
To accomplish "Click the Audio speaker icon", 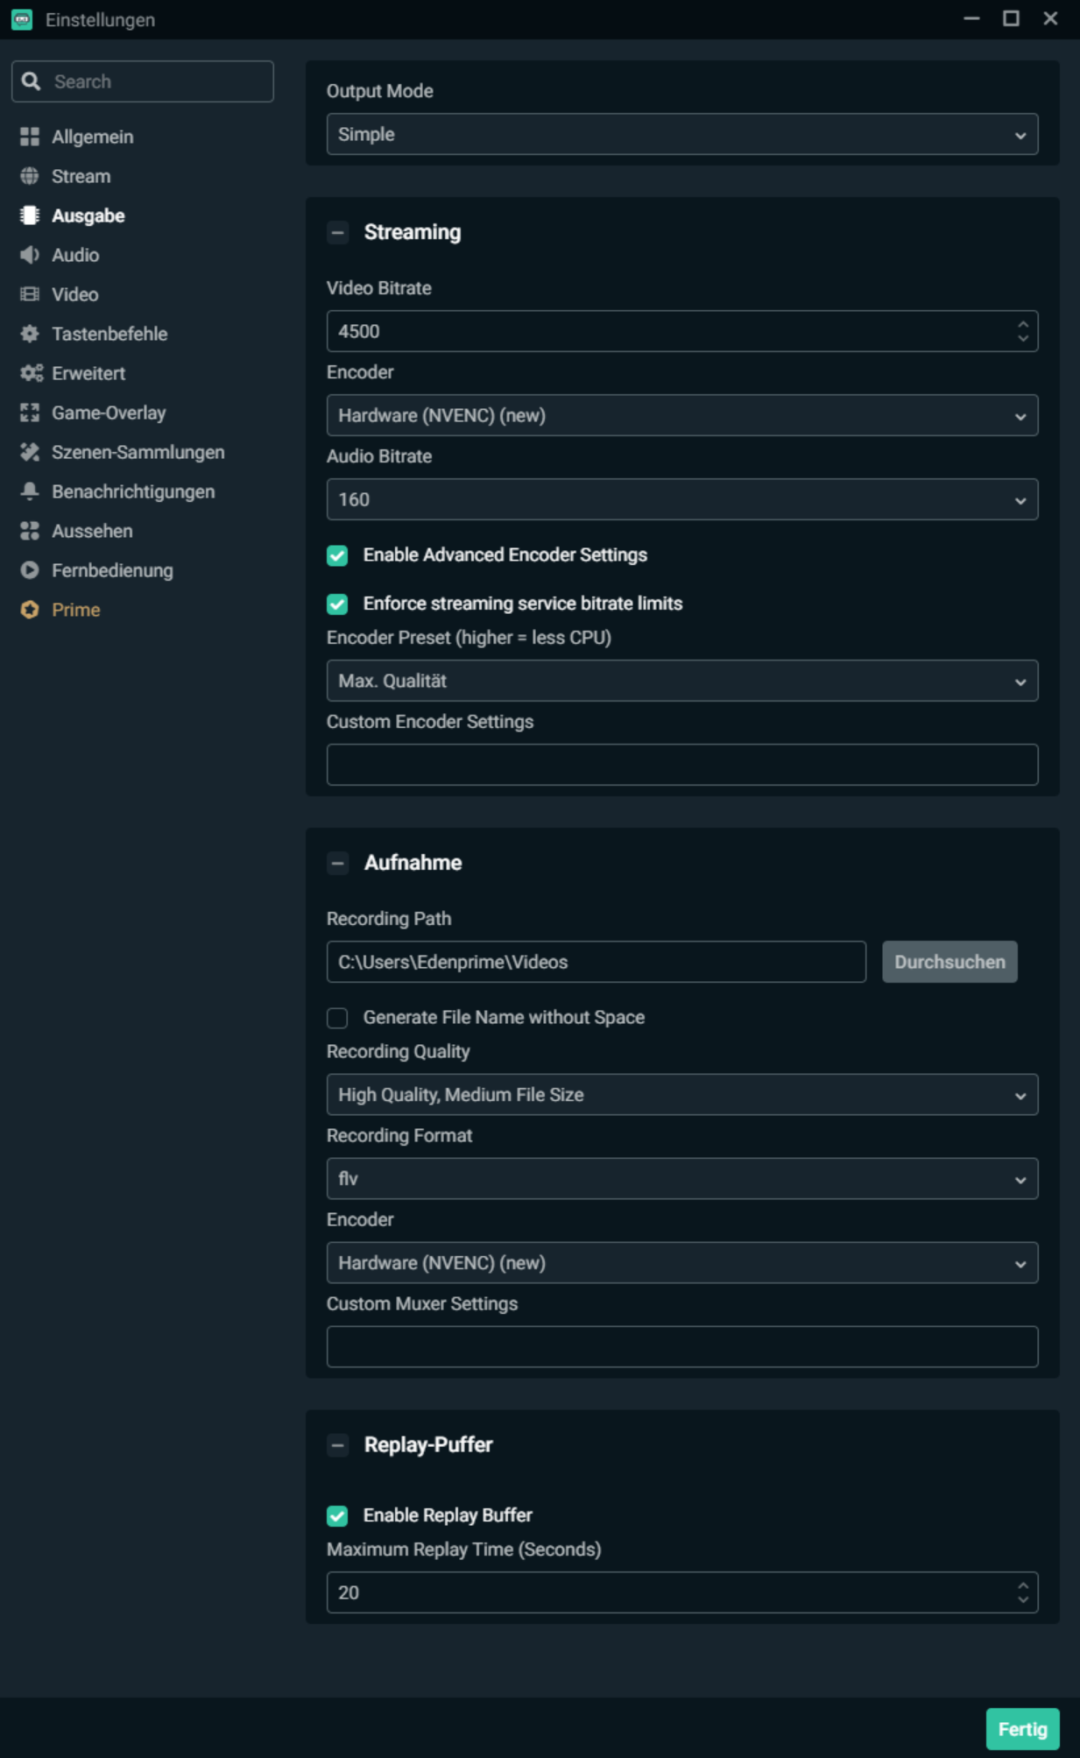I will [x=30, y=255].
